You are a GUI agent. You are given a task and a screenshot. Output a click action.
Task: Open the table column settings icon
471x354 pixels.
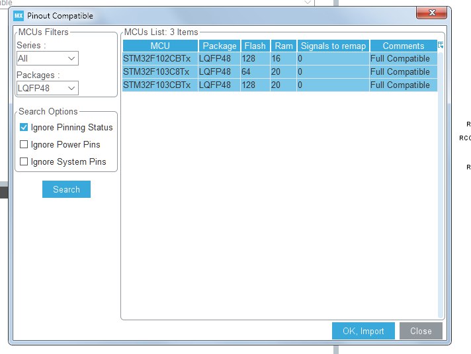[x=441, y=46]
